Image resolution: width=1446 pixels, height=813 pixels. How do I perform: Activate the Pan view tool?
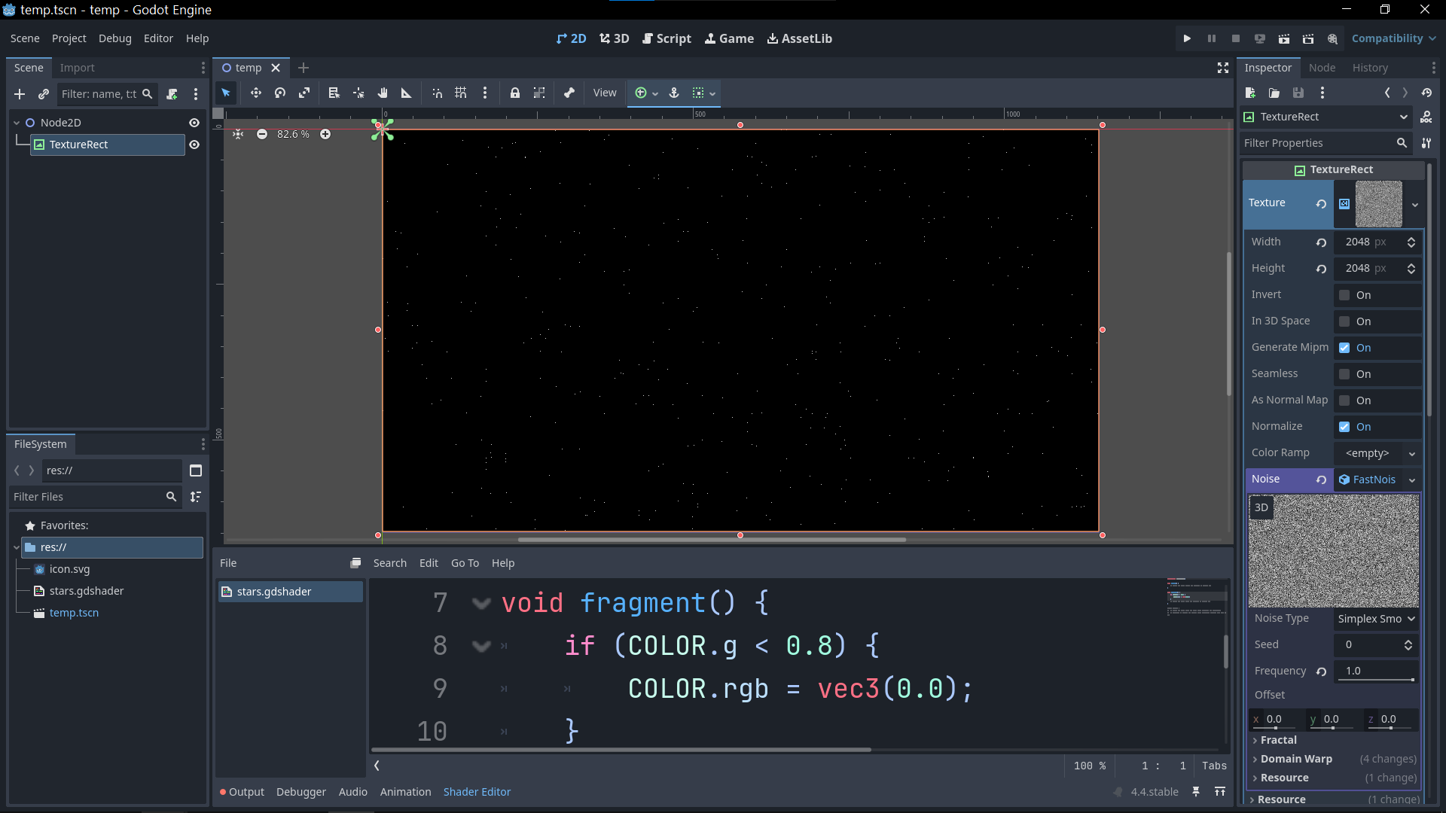tap(383, 93)
